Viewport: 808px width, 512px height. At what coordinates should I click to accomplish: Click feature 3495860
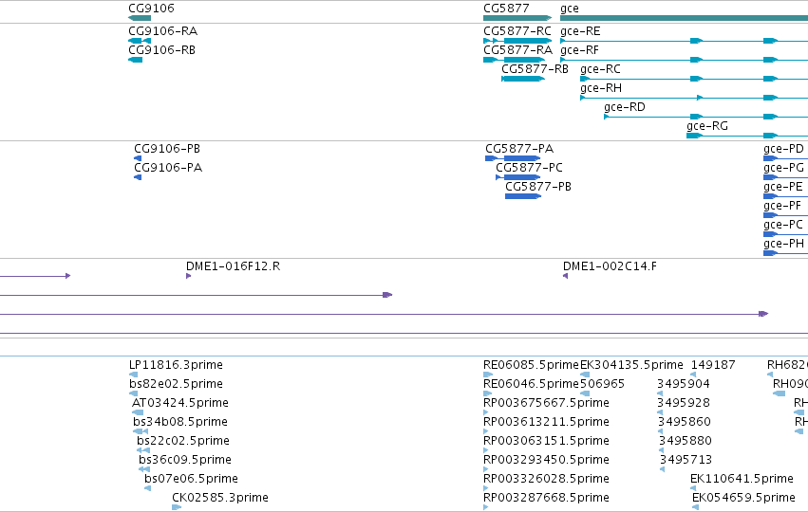coord(661,431)
